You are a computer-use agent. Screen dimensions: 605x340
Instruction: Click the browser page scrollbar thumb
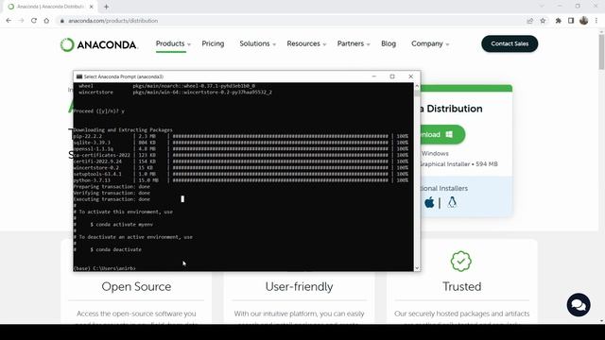coord(601,53)
